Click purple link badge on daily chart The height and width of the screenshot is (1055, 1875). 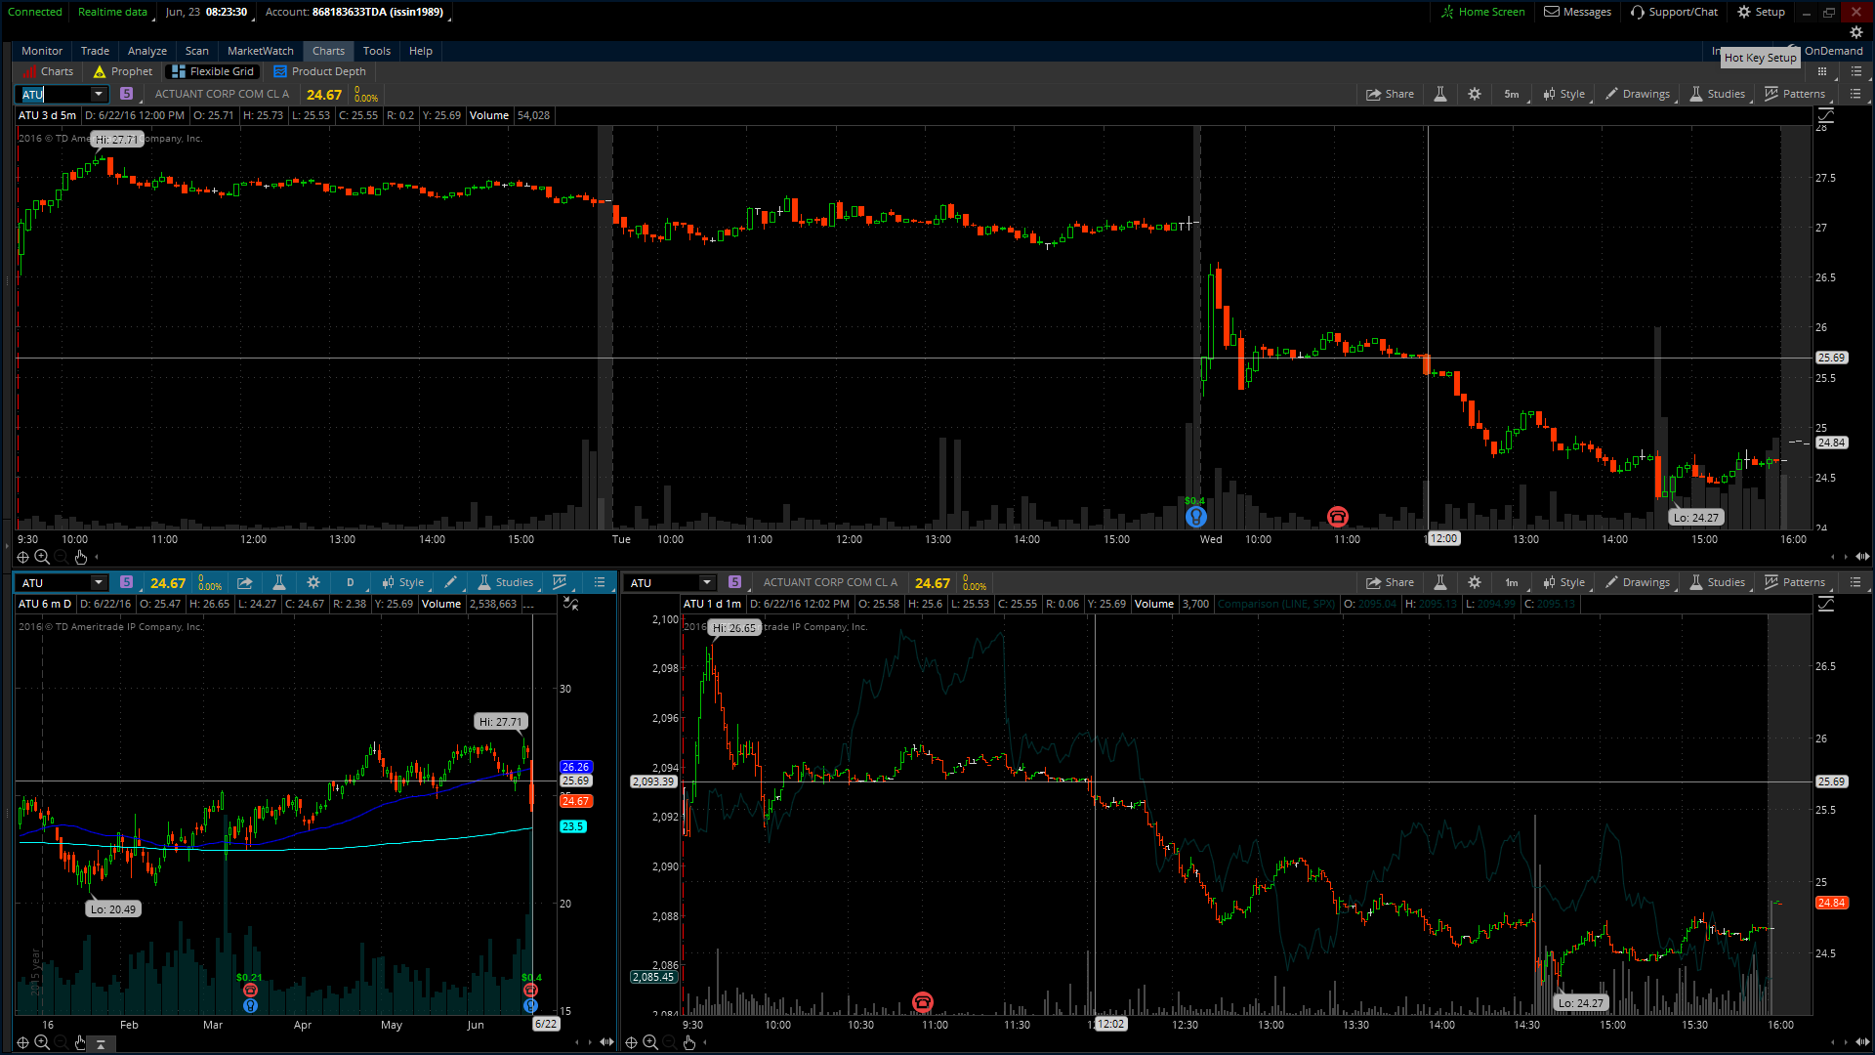tap(126, 582)
